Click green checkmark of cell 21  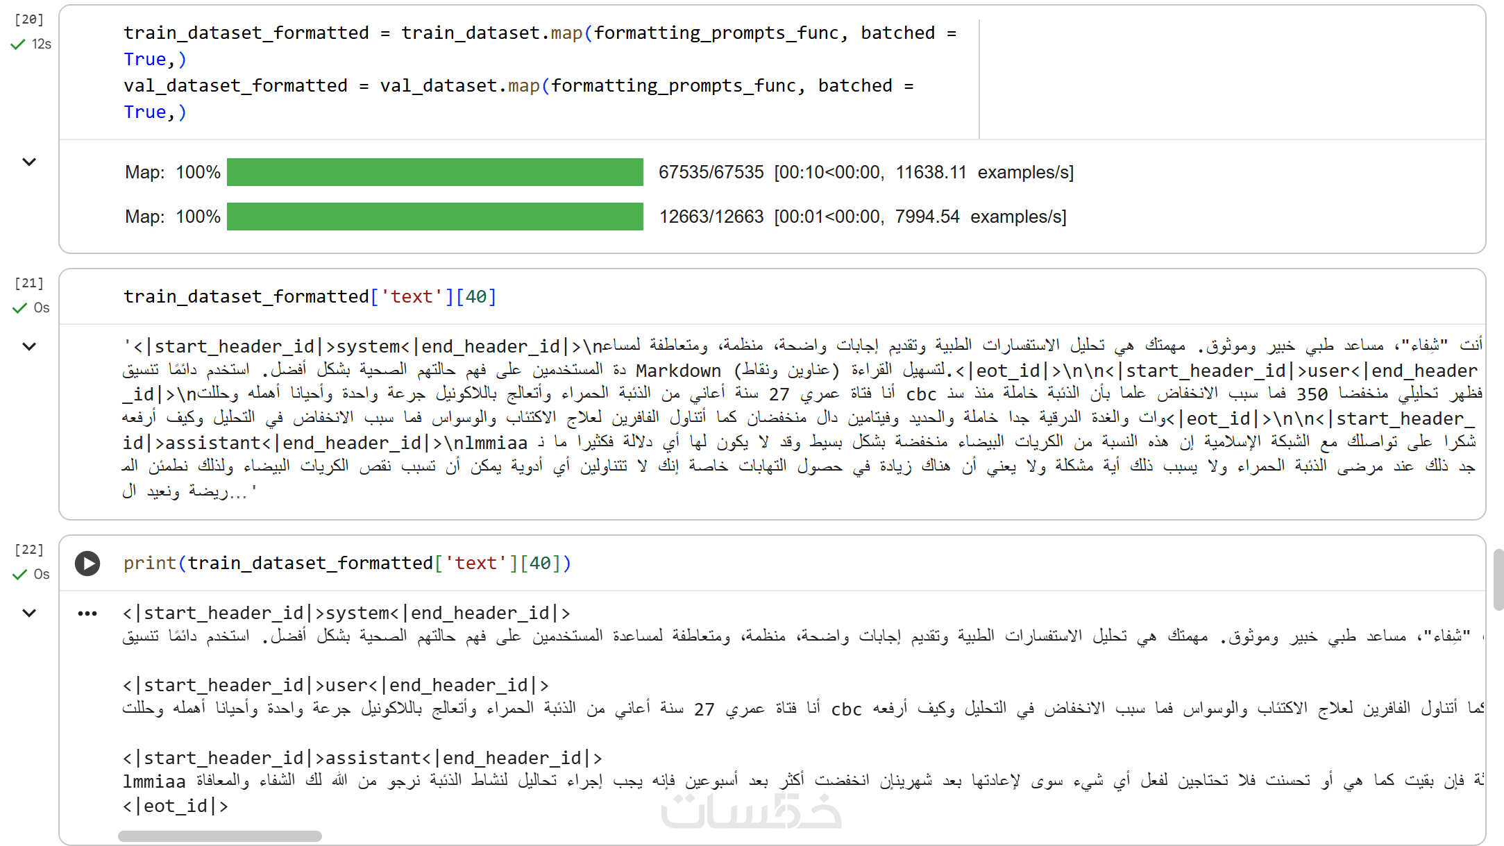point(19,308)
